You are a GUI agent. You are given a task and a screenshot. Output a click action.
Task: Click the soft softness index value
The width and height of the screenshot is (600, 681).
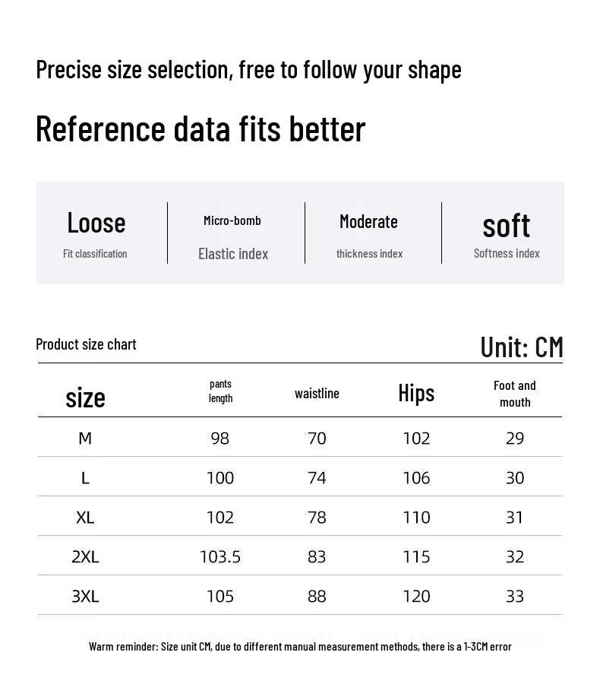pos(507,225)
